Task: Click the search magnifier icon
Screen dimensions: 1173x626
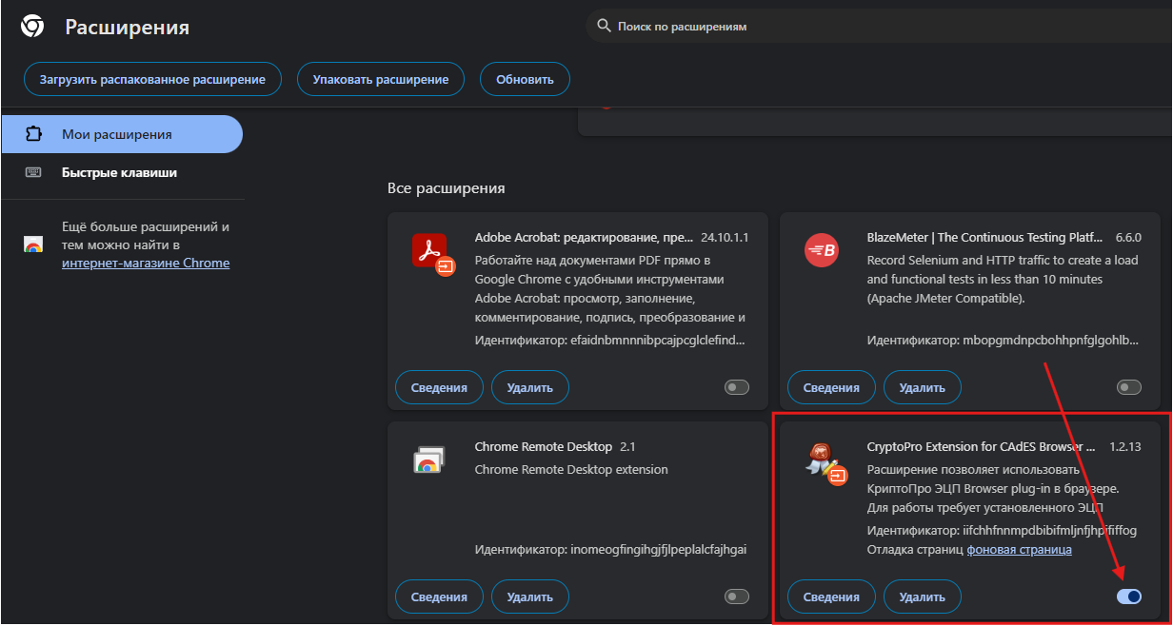Action: (604, 26)
